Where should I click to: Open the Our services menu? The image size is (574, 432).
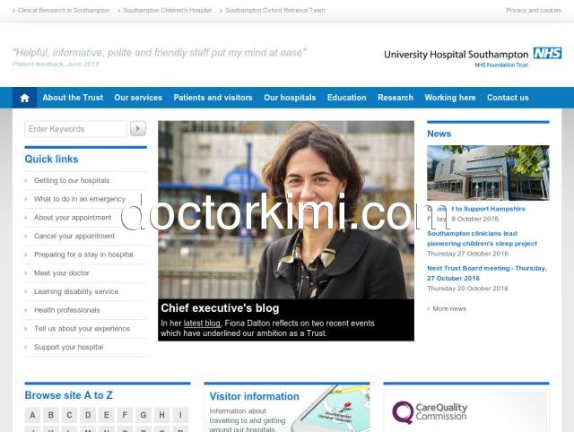(x=138, y=98)
